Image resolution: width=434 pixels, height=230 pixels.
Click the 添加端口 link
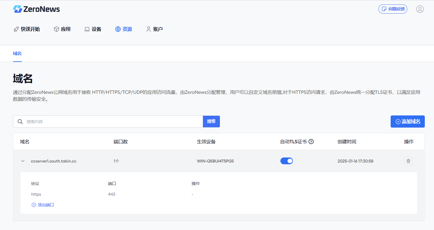point(43,205)
